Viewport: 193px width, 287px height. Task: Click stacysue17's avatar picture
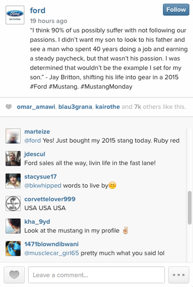[x=13, y=181]
